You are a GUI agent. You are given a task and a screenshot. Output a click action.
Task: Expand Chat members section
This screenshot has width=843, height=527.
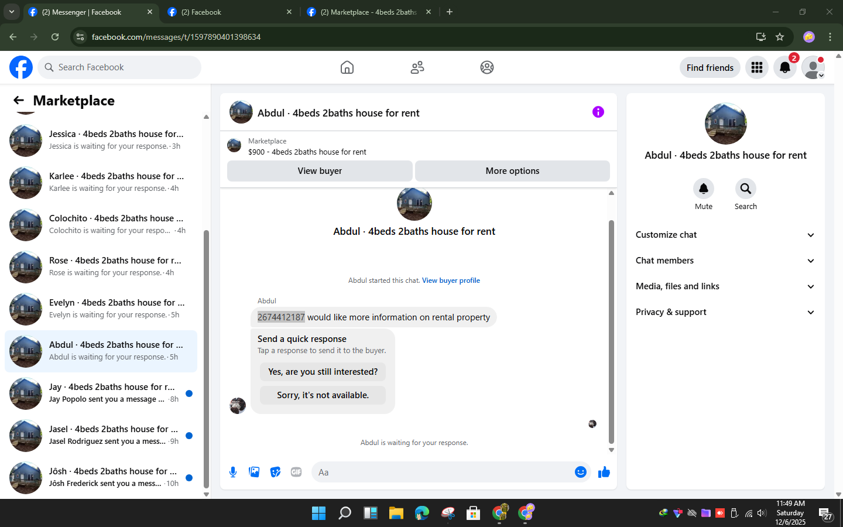[725, 261]
